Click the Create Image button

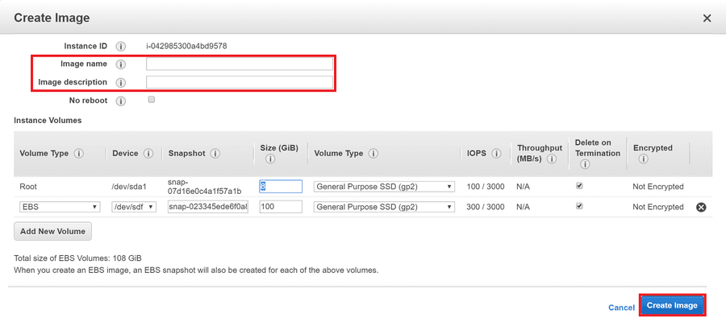click(x=672, y=305)
